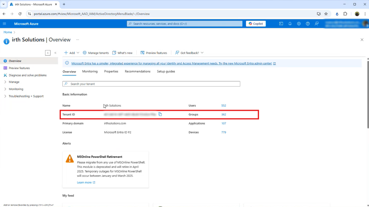The width and height of the screenshot is (369, 207).
Task: Switch to the Setup guides tab
Action: point(166,71)
